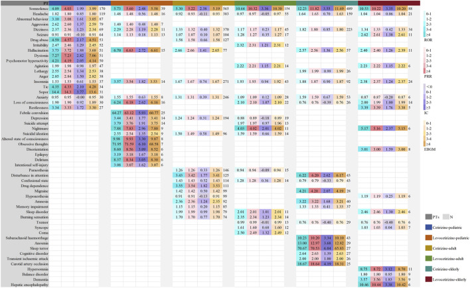The height and width of the screenshot is (288, 470).
Task: Click the light gray N legend swatch
Action: [x=445, y=217]
